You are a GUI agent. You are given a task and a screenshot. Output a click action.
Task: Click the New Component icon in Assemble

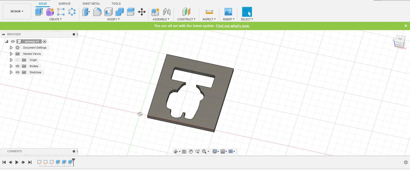pyautogui.click(x=155, y=12)
